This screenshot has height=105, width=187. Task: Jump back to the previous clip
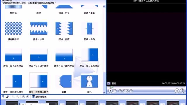pyautogui.click(x=120, y=91)
